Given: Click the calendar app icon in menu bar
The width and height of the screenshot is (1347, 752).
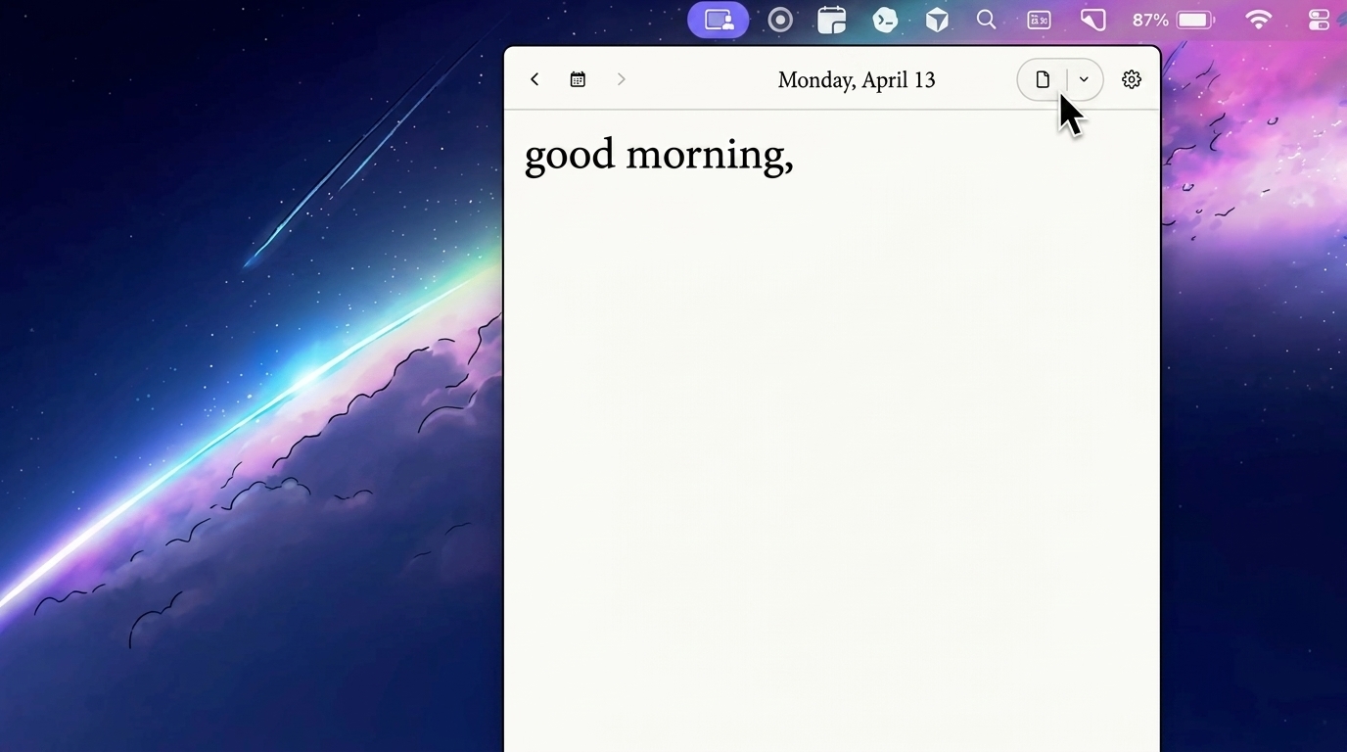Looking at the screenshot, I should pos(831,20).
